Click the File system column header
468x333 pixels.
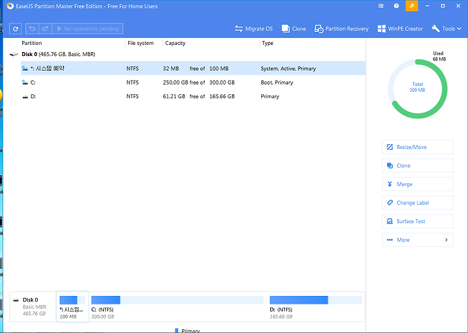140,43
